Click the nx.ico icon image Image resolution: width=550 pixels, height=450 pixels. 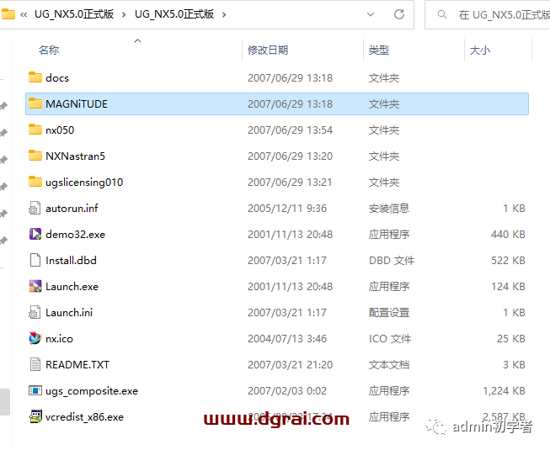click(35, 338)
